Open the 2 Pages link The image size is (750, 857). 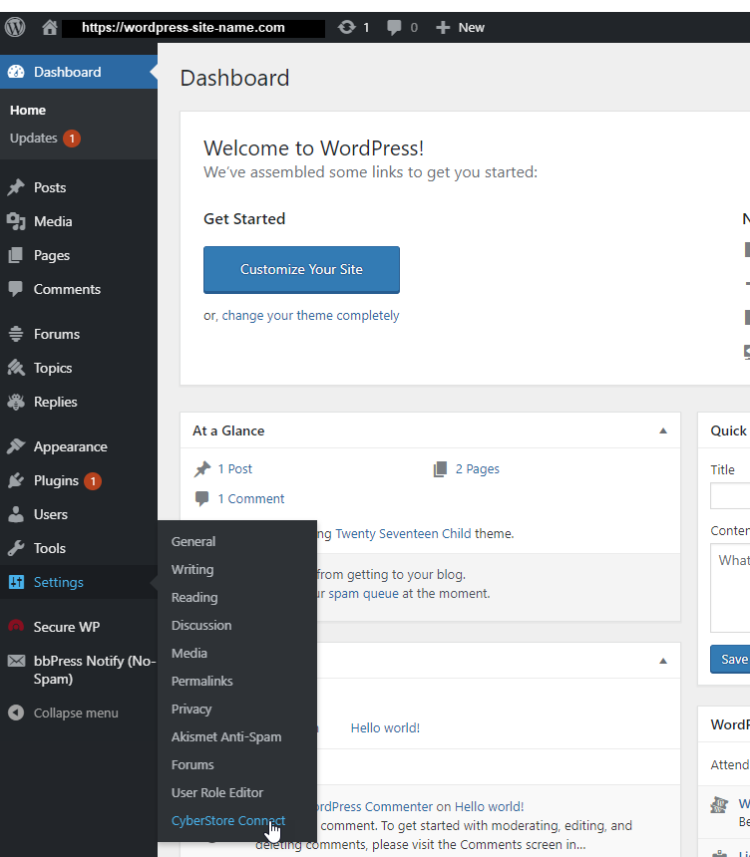(478, 468)
